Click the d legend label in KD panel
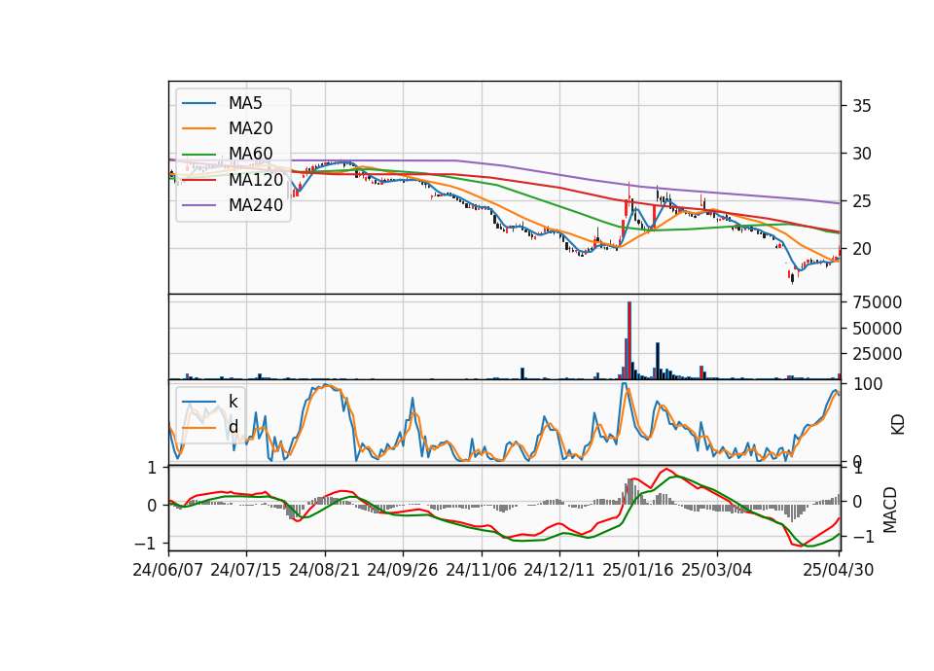This screenshot has width=934, height=671. click(233, 427)
